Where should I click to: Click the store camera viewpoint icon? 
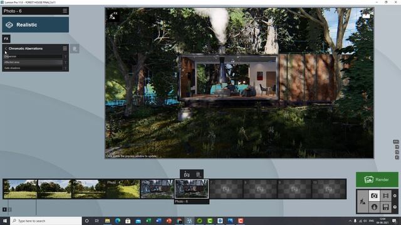tap(187, 174)
